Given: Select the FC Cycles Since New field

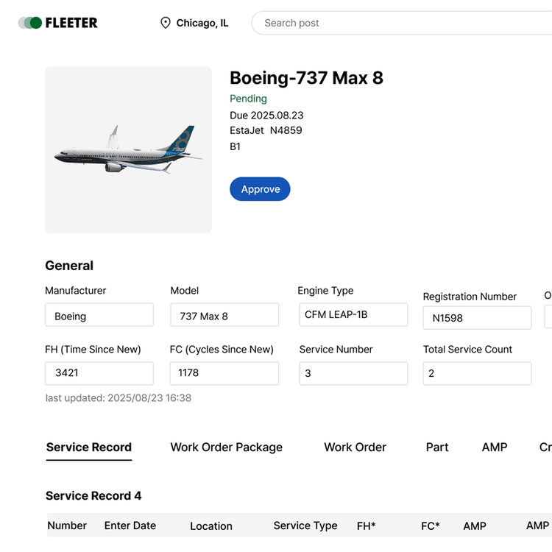Looking at the screenshot, I should 224,373.
